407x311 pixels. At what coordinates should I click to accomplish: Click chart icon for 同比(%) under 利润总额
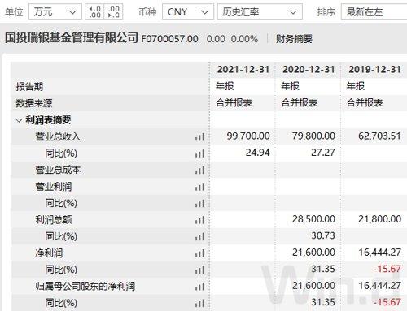(199, 237)
